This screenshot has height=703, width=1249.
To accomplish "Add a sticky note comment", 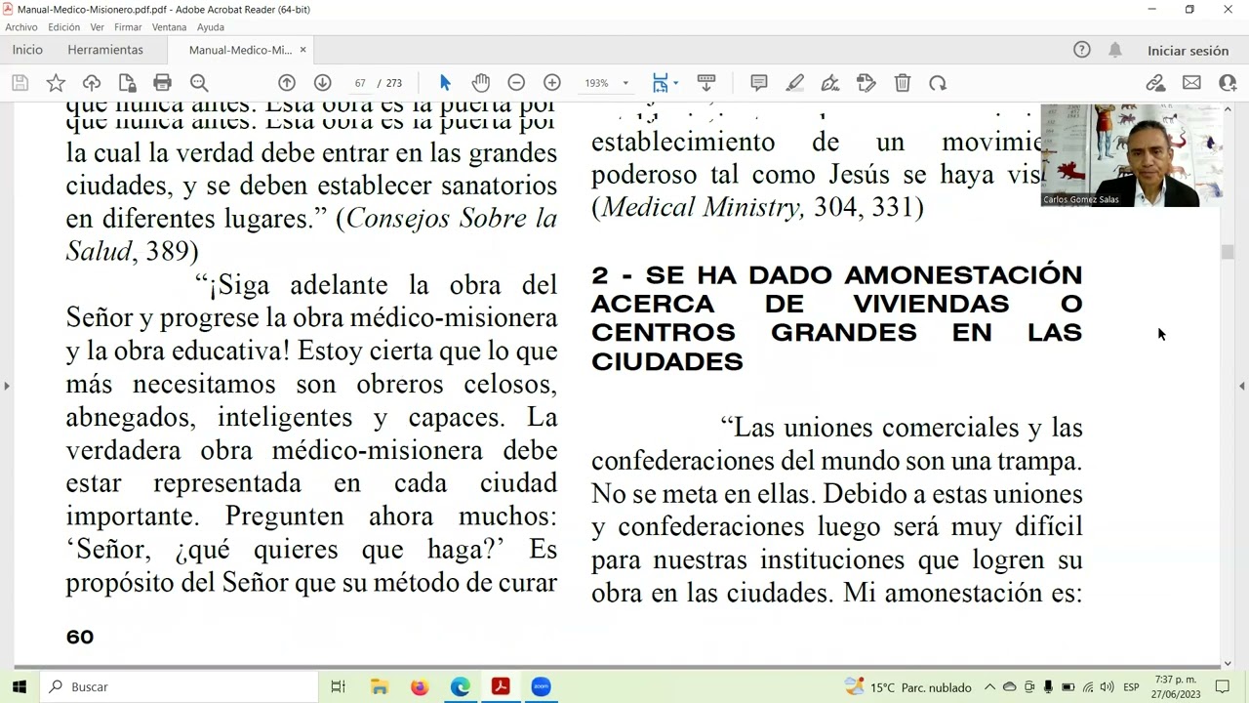I will [759, 83].
